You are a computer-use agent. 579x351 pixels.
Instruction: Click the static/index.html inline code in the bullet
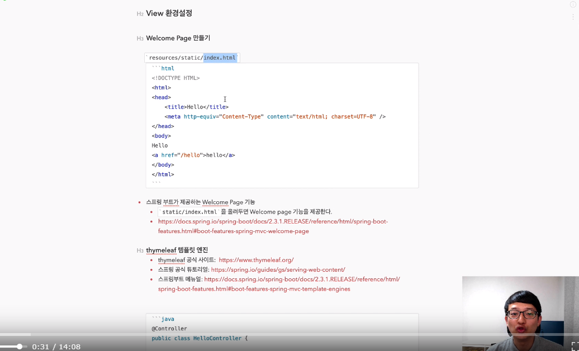point(189,212)
